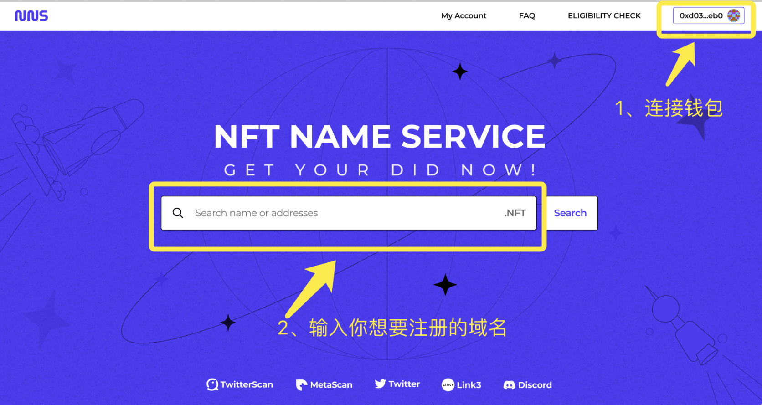The height and width of the screenshot is (405, 762).
Task: Click the pixelated wallet avatar icon
Action: pyautogui.click(x=734, y=16)
